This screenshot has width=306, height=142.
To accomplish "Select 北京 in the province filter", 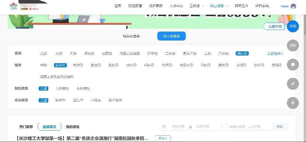I will point(59,54).
